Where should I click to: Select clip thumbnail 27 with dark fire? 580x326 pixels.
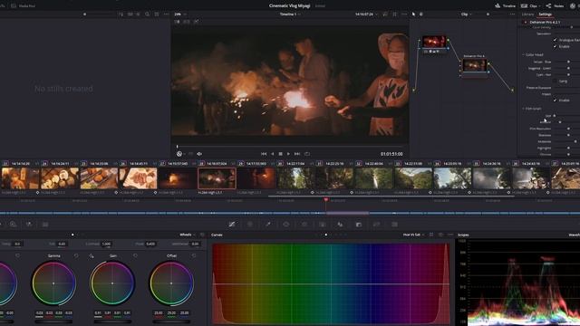pos(178,178)
